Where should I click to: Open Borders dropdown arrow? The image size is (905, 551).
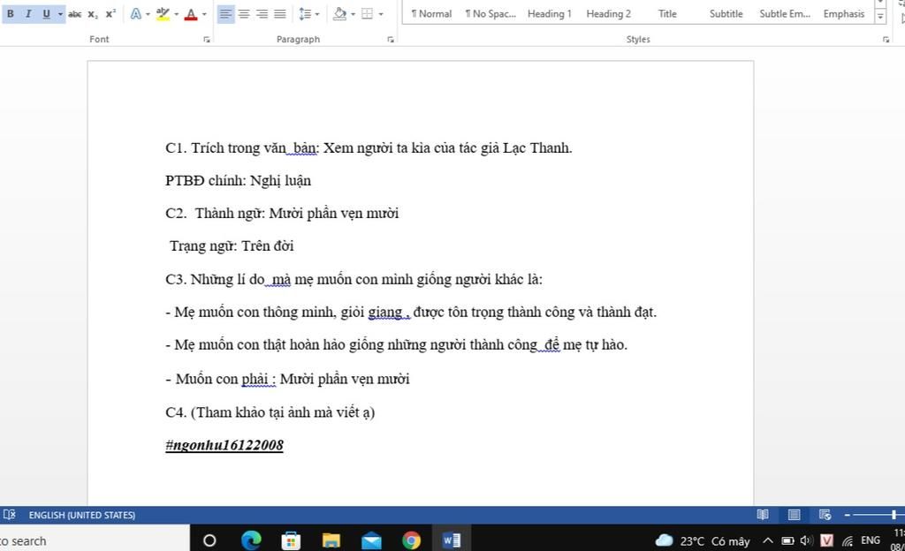tap(380, 14)
